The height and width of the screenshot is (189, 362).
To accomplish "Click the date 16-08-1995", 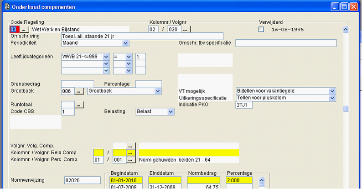I will (x=288, y=30).
